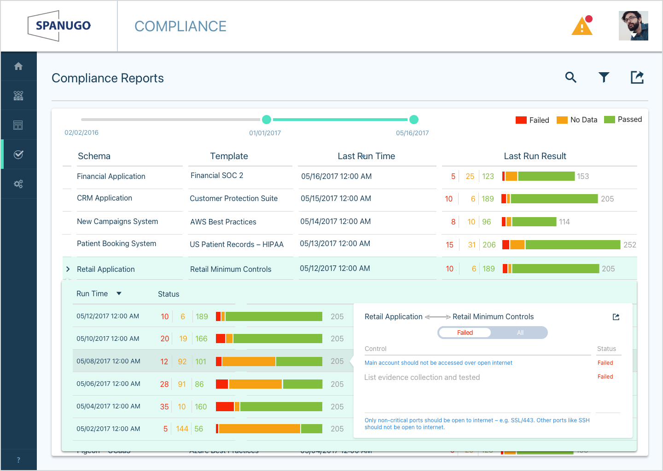663x471 pixels.
Task: Switch the toggle to All
Action: (520, 333)
